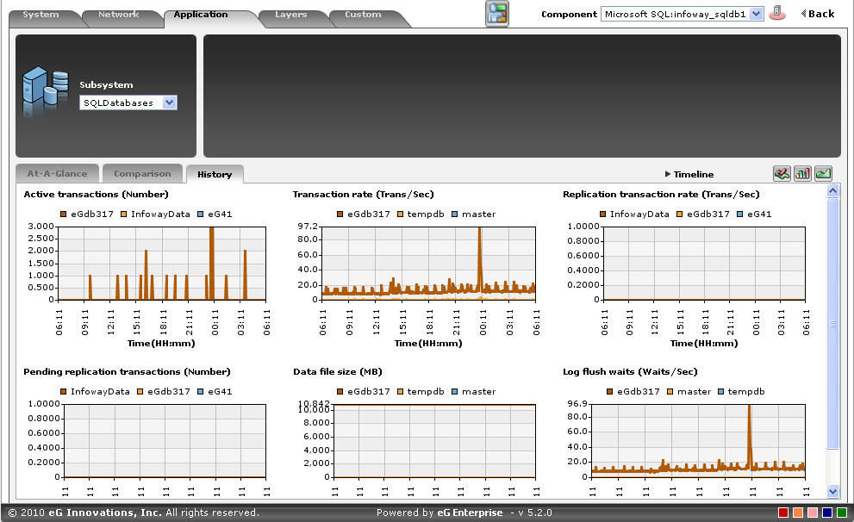The height and width of the screenshot is (522, 854).
Task: Open the Subsystem dropdown set to SQLDatabases
Action: [x=128, y=103]
